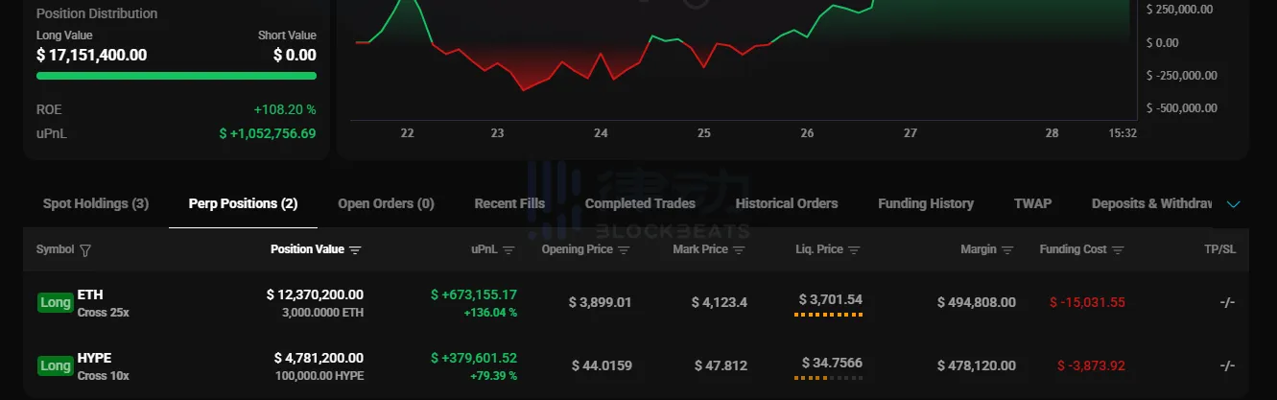Click HYPE funding cost -3,873.92
Viewport: 1277px width, 400px height.
click(1091, 365)
